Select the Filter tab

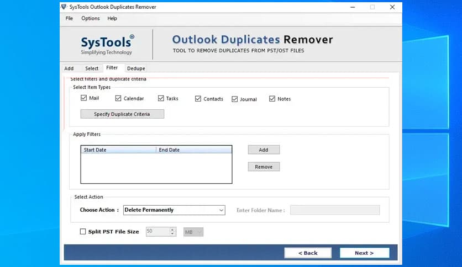coord(112,68)
